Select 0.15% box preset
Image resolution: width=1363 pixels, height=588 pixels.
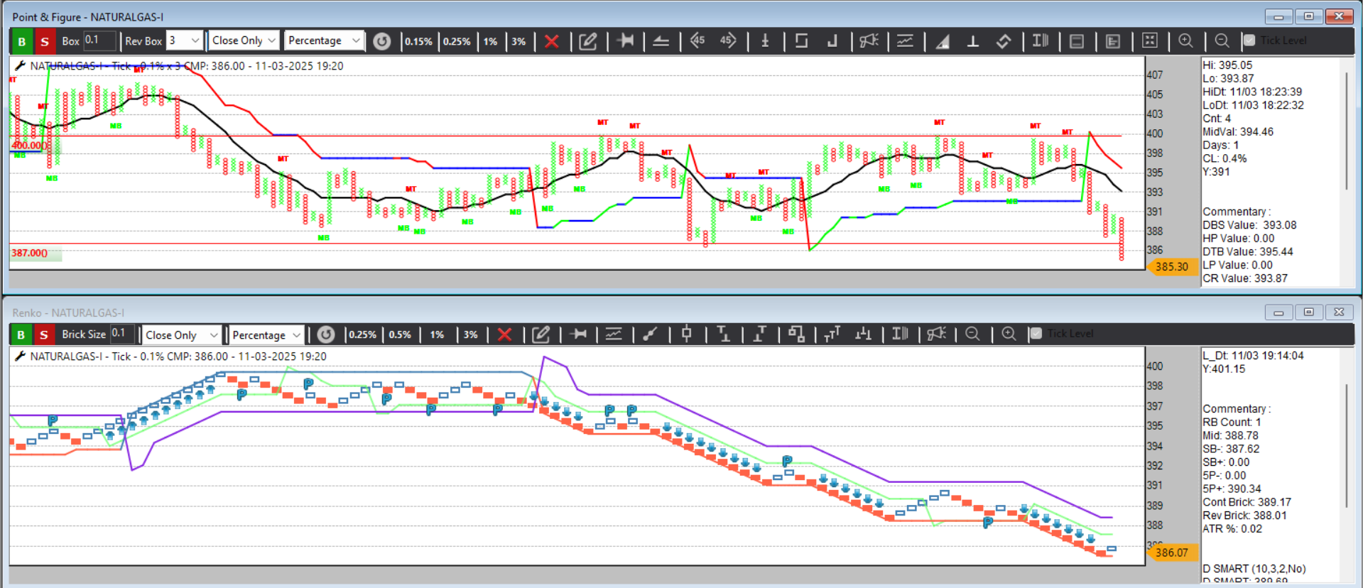point(418,41)
